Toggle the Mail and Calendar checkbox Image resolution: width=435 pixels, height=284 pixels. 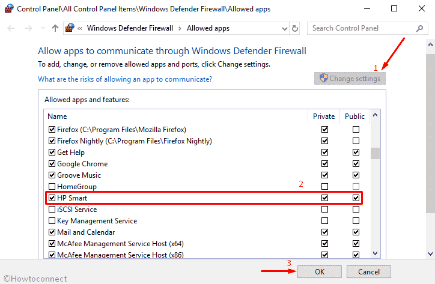(x=52, y=232)
